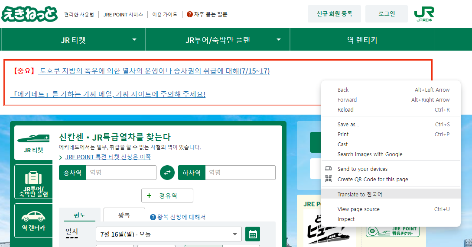Expand the JR투어/숙박만 플랜 navigation dropdown

[279, 40]
